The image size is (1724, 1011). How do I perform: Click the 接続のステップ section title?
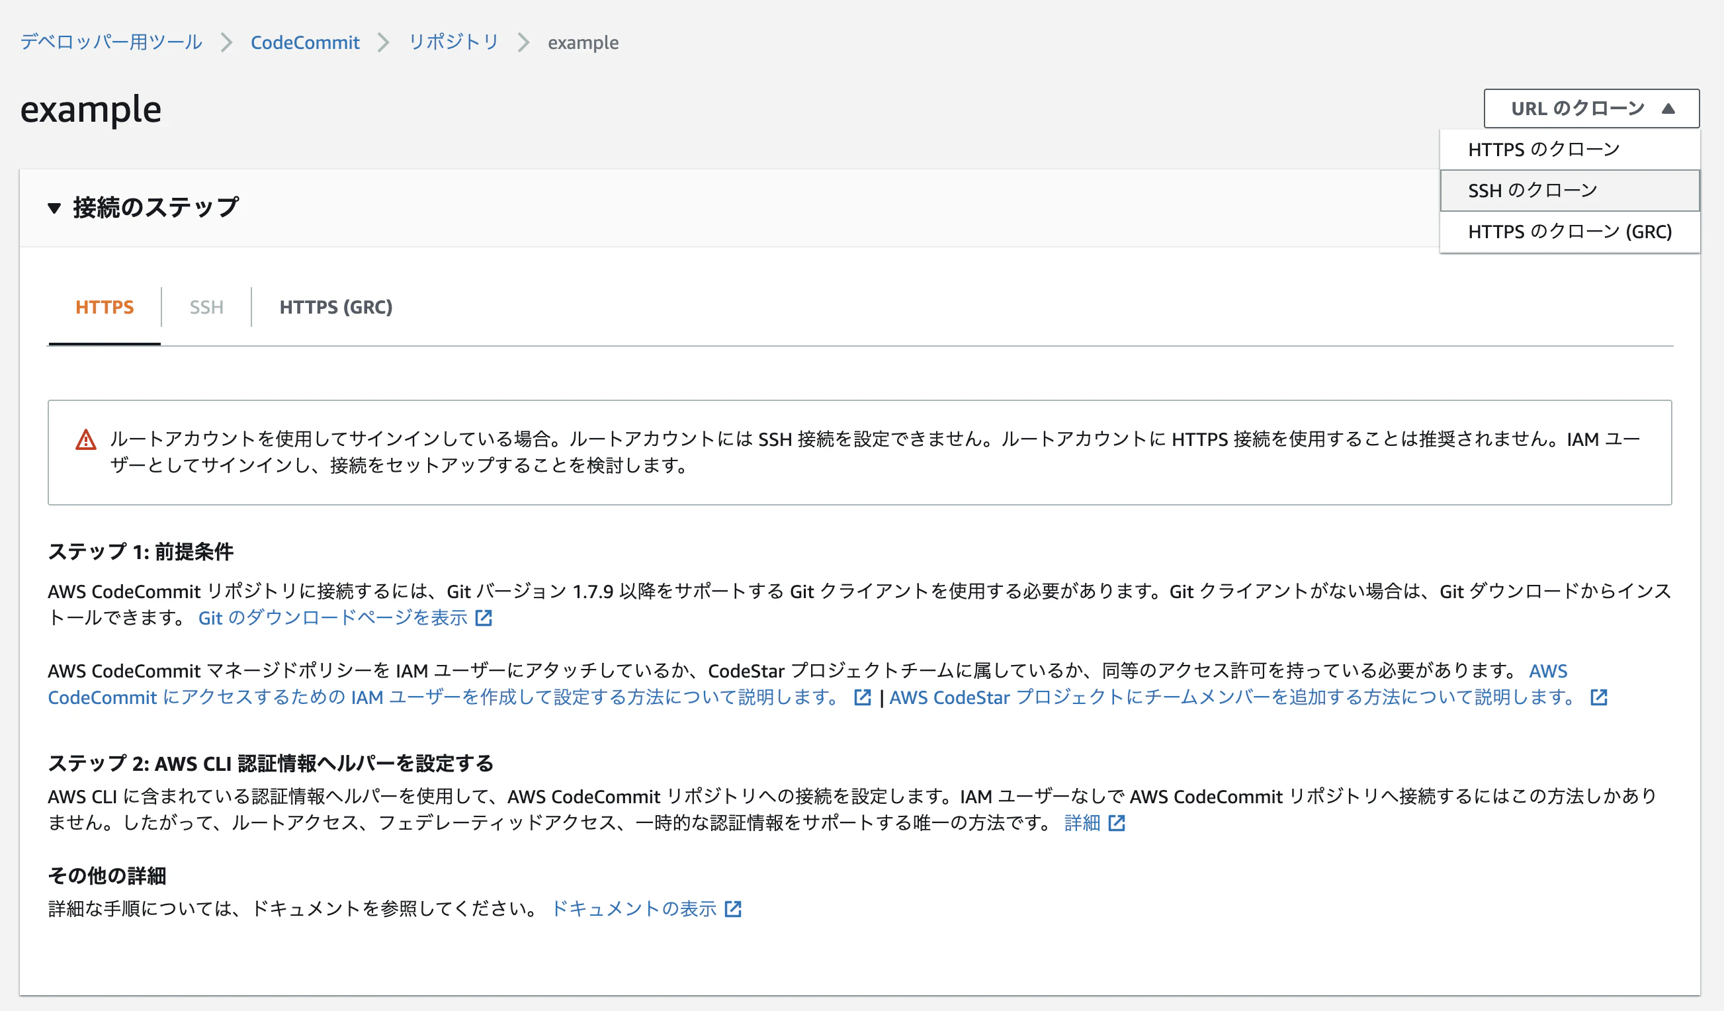point(156,207)
